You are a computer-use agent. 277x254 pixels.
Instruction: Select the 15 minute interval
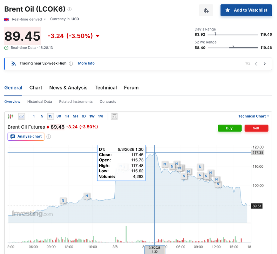coord(50,116)
